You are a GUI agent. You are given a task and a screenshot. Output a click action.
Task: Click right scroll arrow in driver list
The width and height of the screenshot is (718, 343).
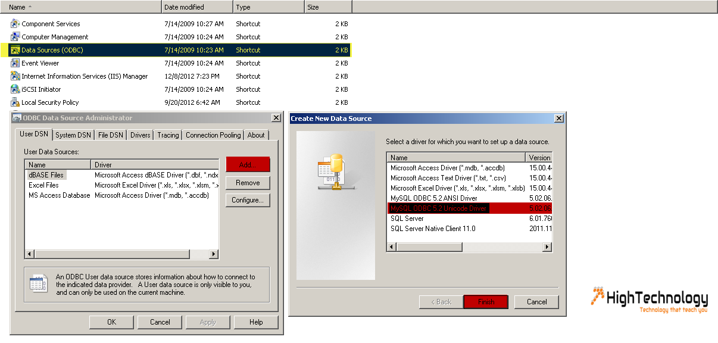point(548,247)
